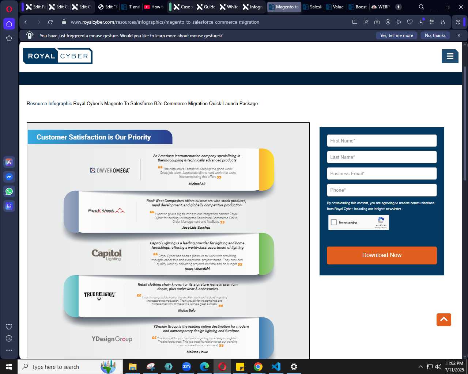Image resolution: width=468 pixels, height=374 pixels.
Task: Open the profile account icon
Action: [x=443, y=22]
